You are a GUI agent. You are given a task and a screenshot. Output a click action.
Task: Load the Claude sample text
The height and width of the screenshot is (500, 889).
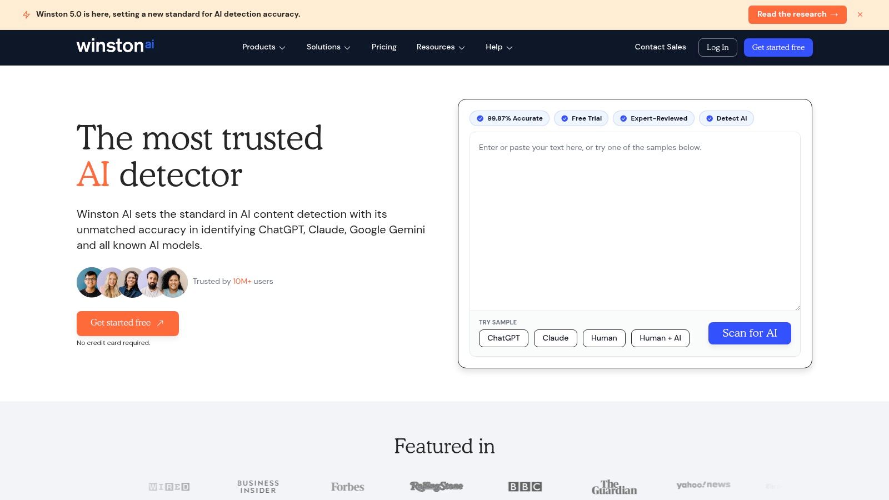(x=555, y=338)
